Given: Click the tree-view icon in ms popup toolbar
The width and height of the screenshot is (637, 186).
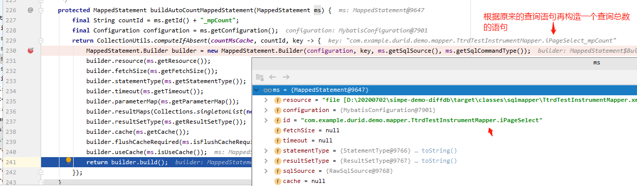Looking at the screenshot, I should pos(260,77).
